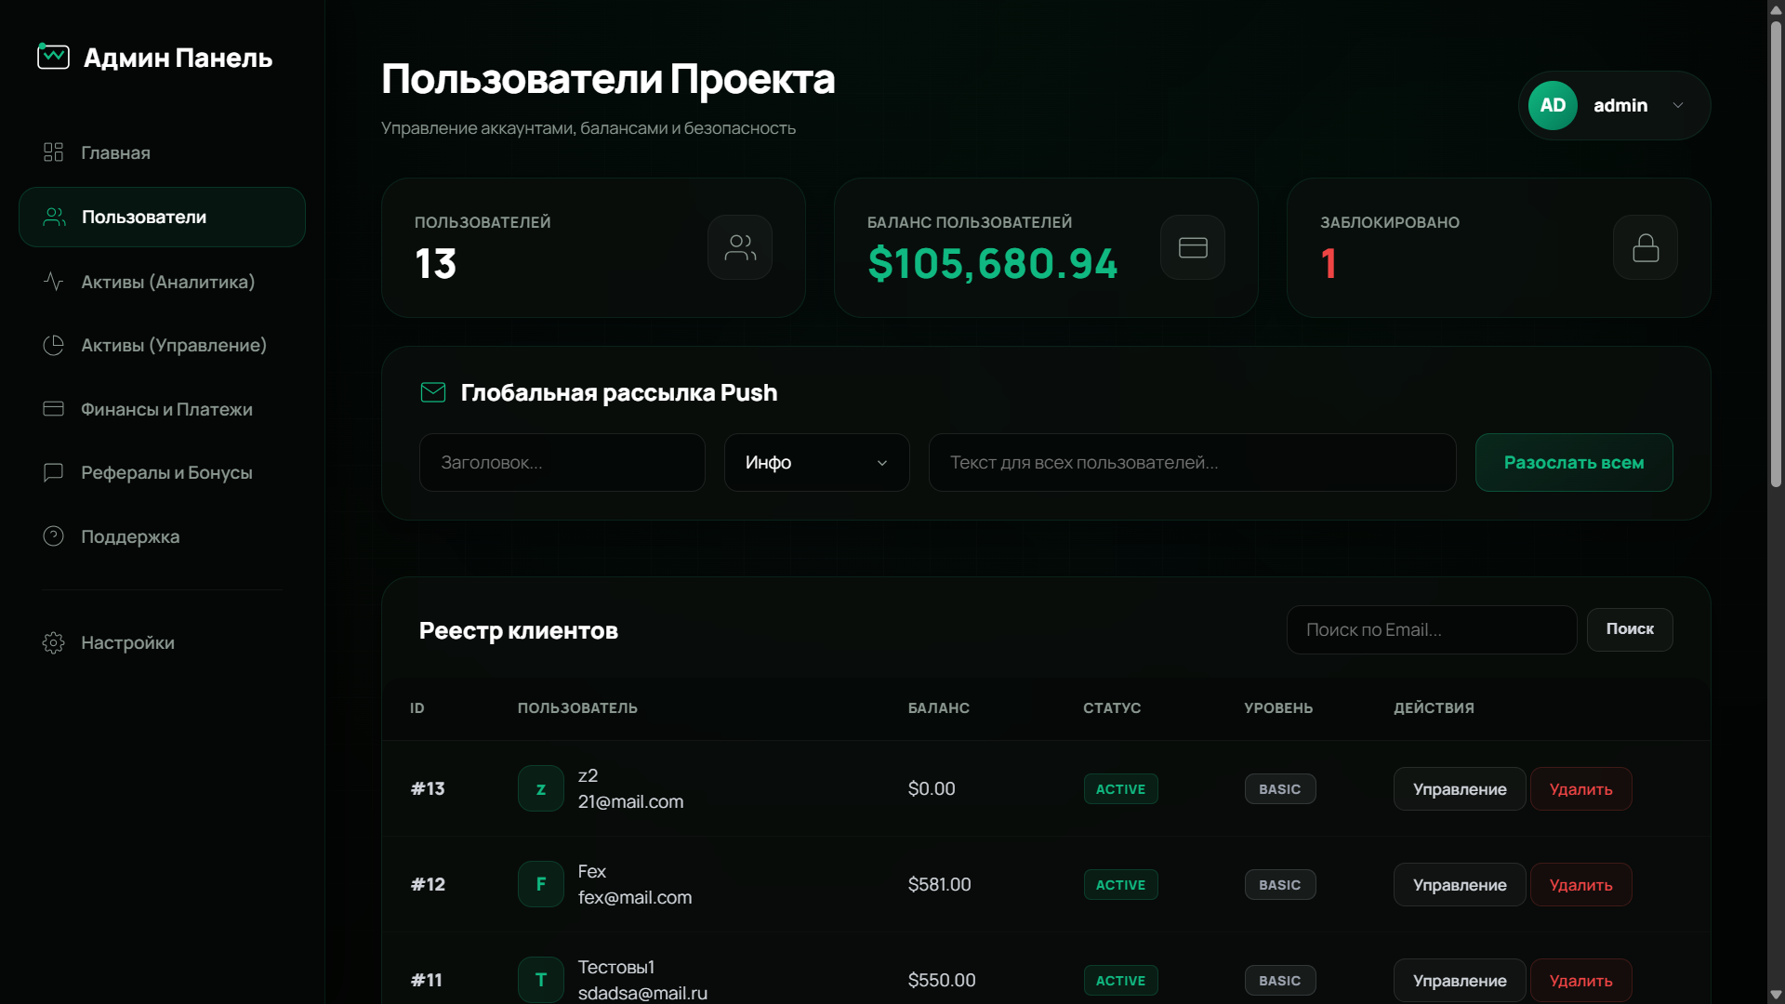Image resolution: width=1785 pixels, height=1004 pixels.
Task: Click the card icon in Баланс пользователей card
Action: point(1193,247)
